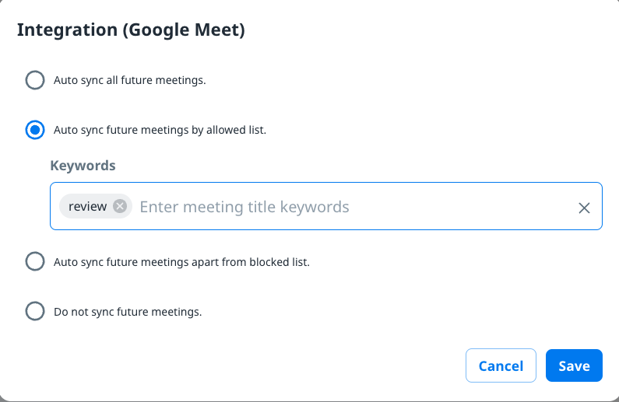Screen dimensions: 619x402
Task: Dismiss the dialog using Cancel
Action: point(501,365)
